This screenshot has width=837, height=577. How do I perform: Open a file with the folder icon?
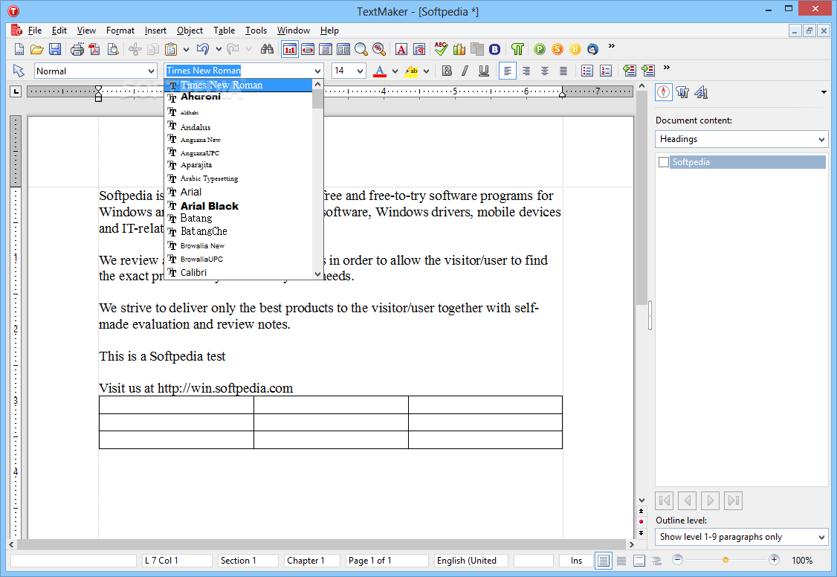click(x=37, y=50)
